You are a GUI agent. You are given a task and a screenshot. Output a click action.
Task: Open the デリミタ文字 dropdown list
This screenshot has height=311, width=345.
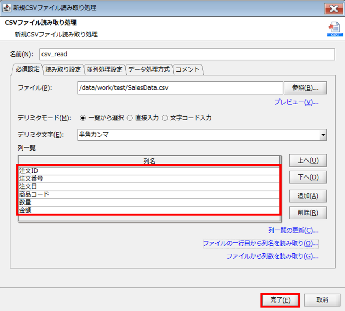[x=322, y=135]
